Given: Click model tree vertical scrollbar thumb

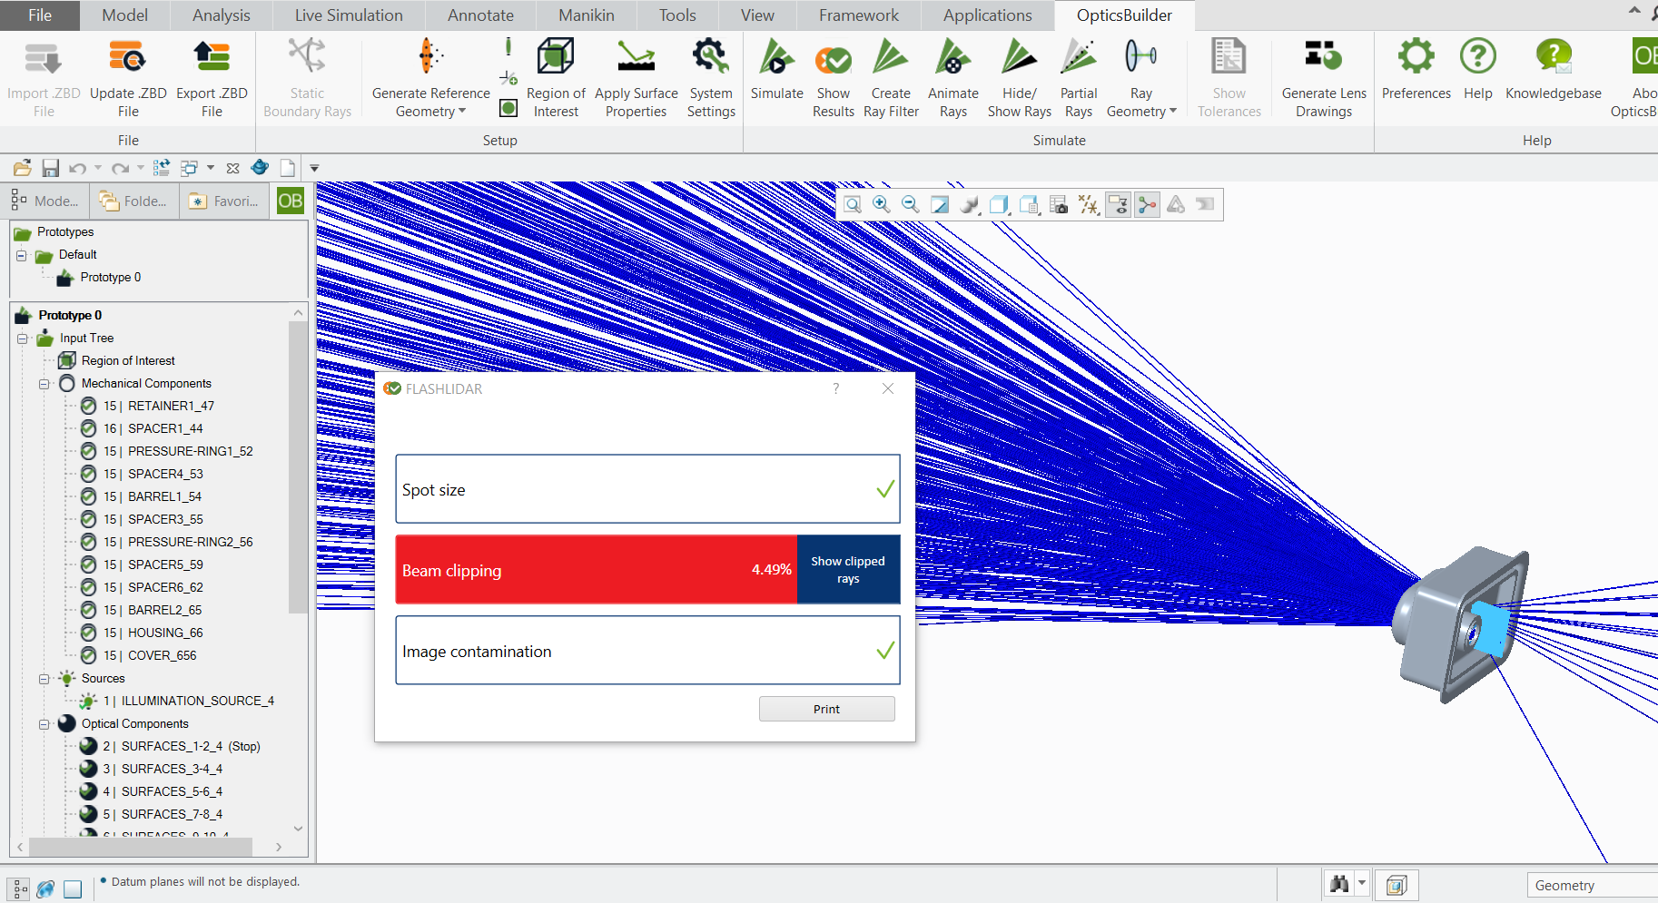Looking at the screenshot, I should [297, 467].
